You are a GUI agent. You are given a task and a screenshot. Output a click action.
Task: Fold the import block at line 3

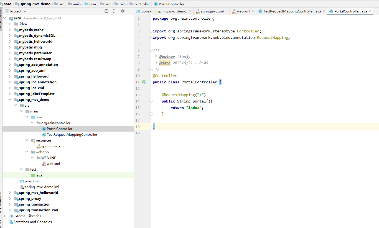[151, 31]
